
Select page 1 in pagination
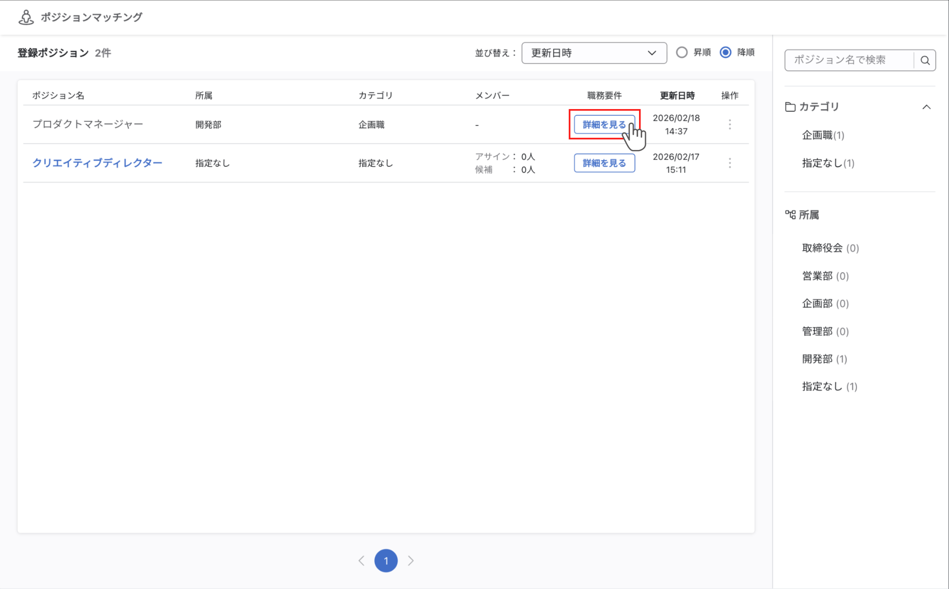[x=386, y=561]
